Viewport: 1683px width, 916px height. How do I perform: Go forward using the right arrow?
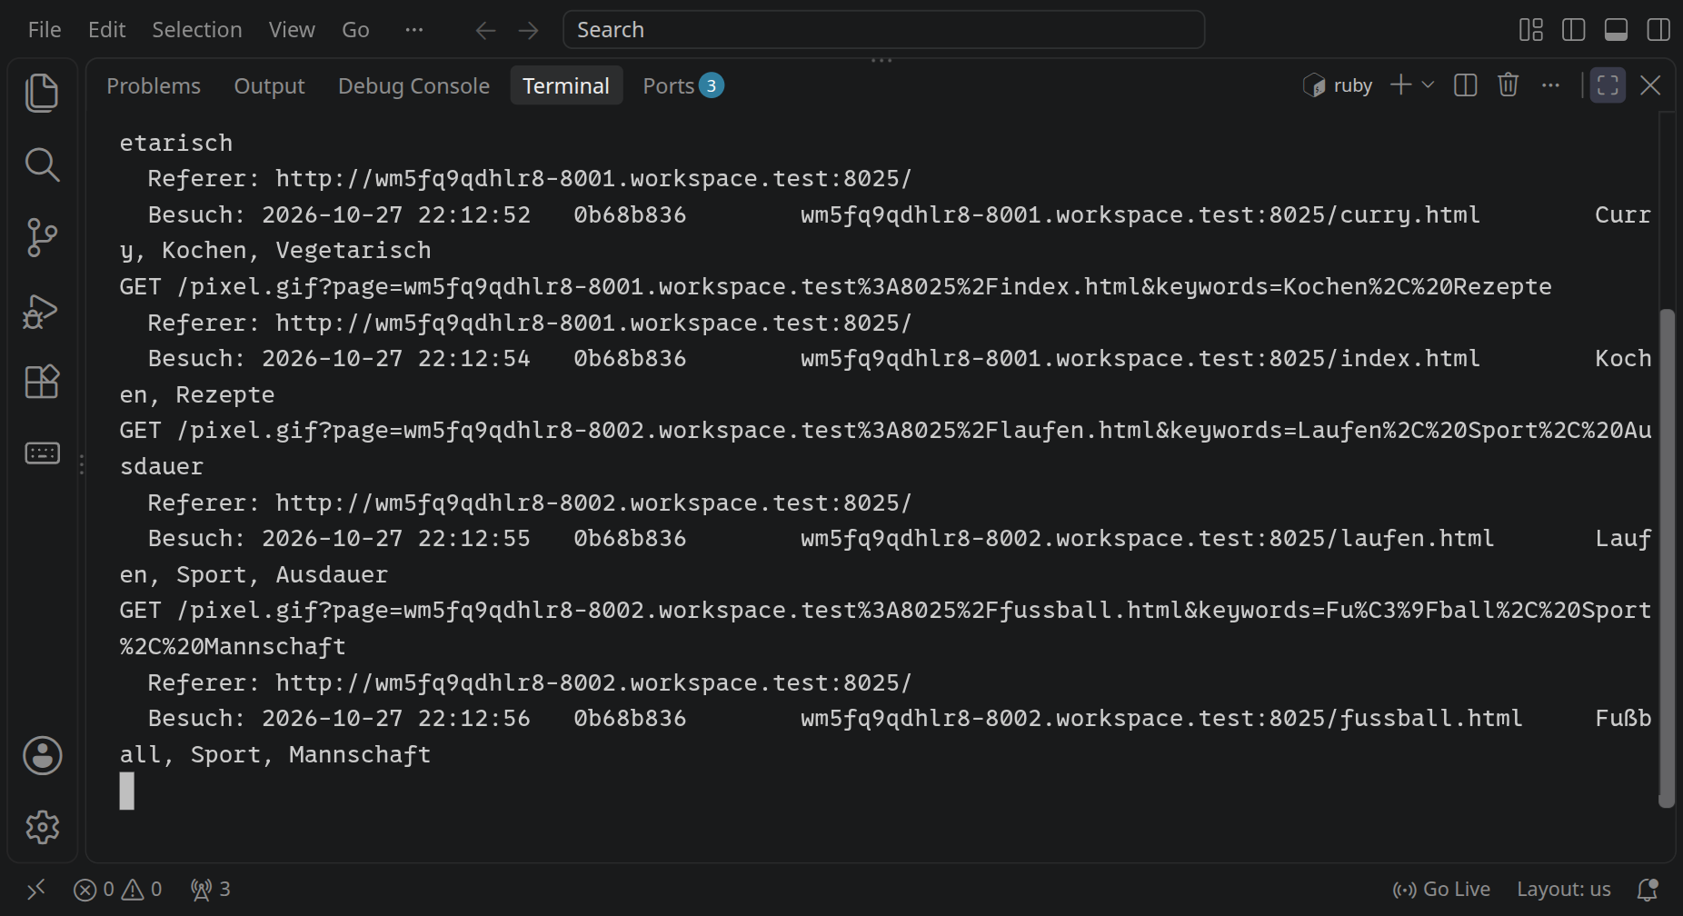coord(528,30)
